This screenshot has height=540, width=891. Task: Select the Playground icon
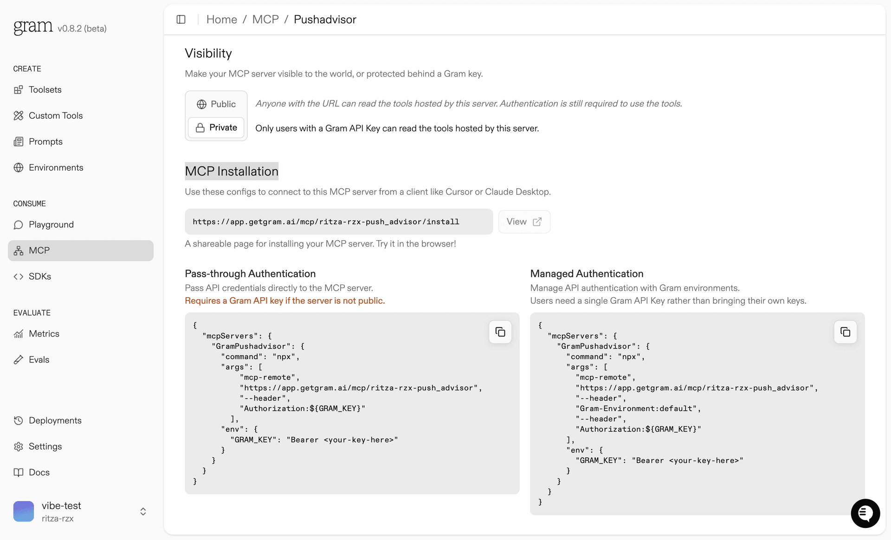tap(18, 224)
